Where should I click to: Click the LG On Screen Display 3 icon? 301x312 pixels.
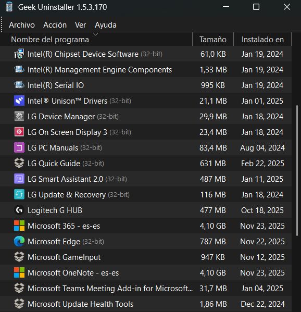[x=19, y=132]
